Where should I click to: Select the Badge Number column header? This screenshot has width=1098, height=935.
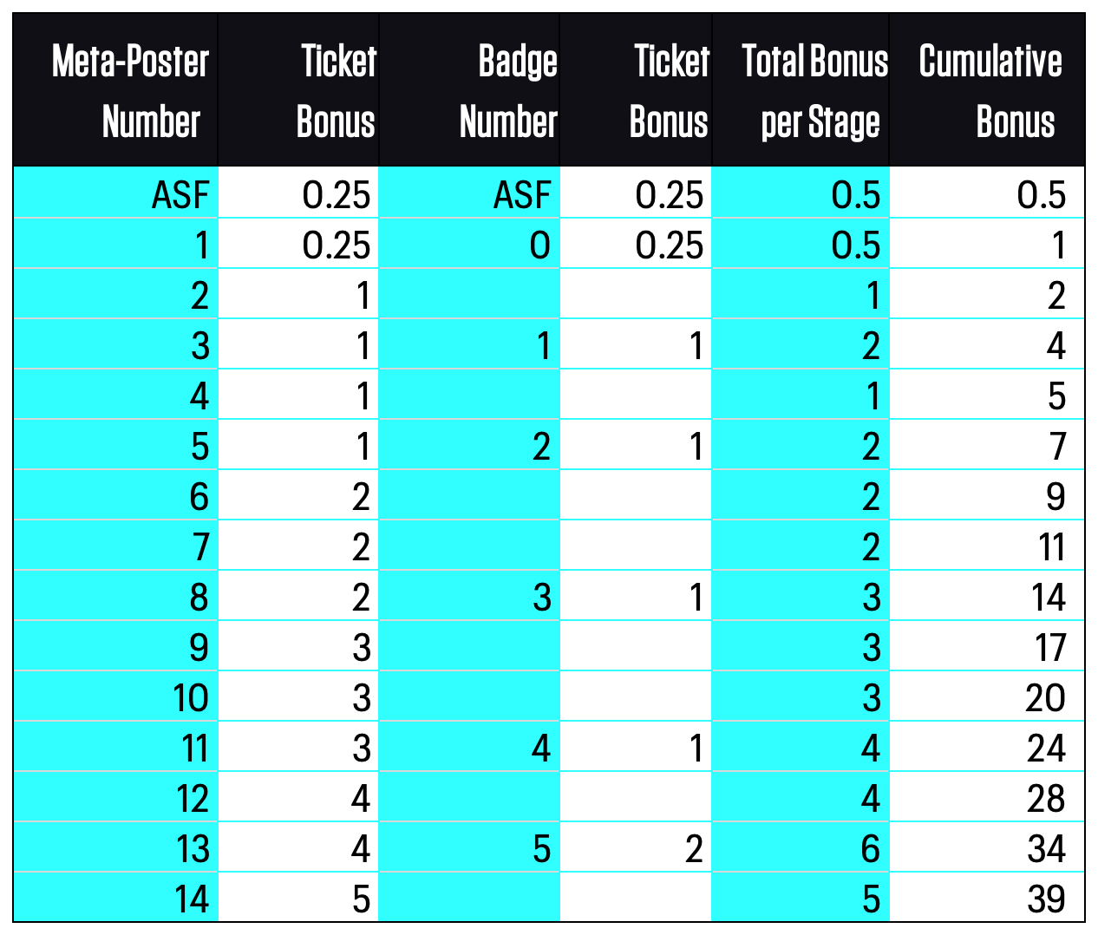coord(470,90)
